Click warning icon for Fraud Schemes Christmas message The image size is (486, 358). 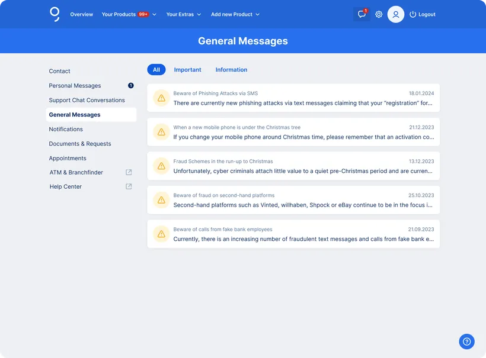pos(161,166)
